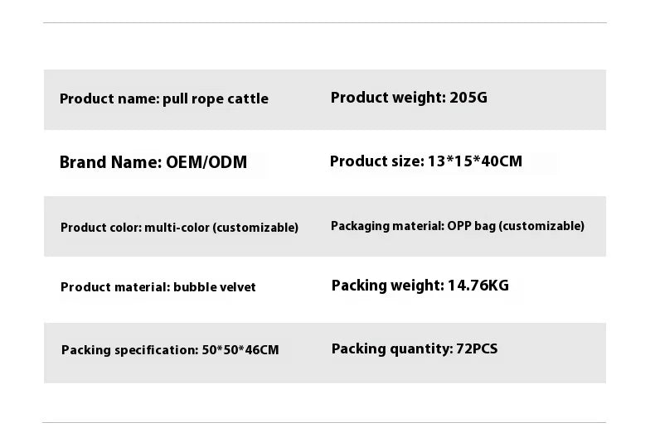Select the "bubble velvet" material value

pos(215,287)
